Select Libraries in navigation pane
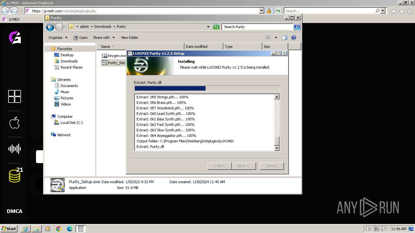Screen dimensions: 415x233 (x=64, y=80)
